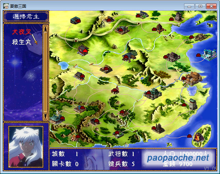
Task: Click the ruler list scroll-up arrow
Action: (45, 29)
